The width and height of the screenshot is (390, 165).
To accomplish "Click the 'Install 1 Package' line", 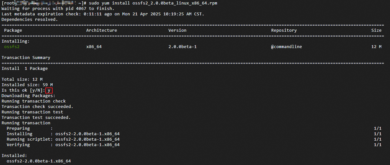I will coord(25,69).
